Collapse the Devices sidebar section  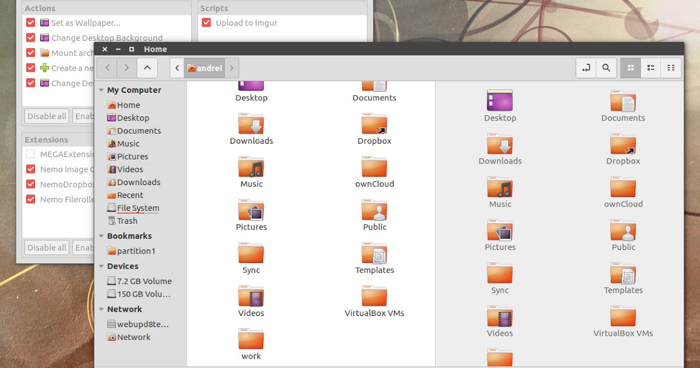point(101,266)
